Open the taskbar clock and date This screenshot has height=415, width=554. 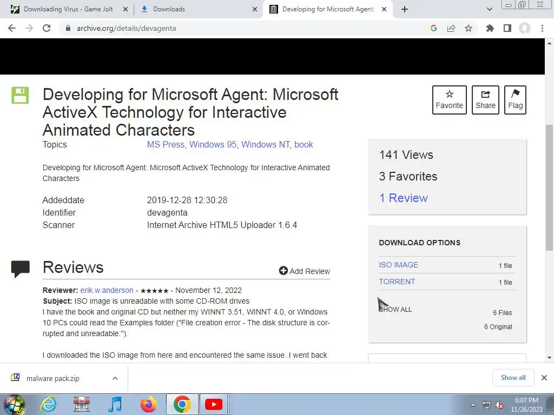[526, 405]
